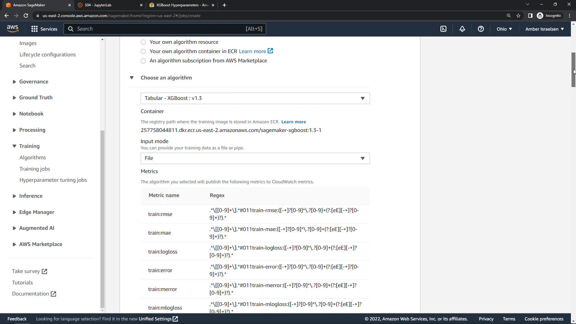Collapse the Choose an algorithm section

tap(132, 78)
